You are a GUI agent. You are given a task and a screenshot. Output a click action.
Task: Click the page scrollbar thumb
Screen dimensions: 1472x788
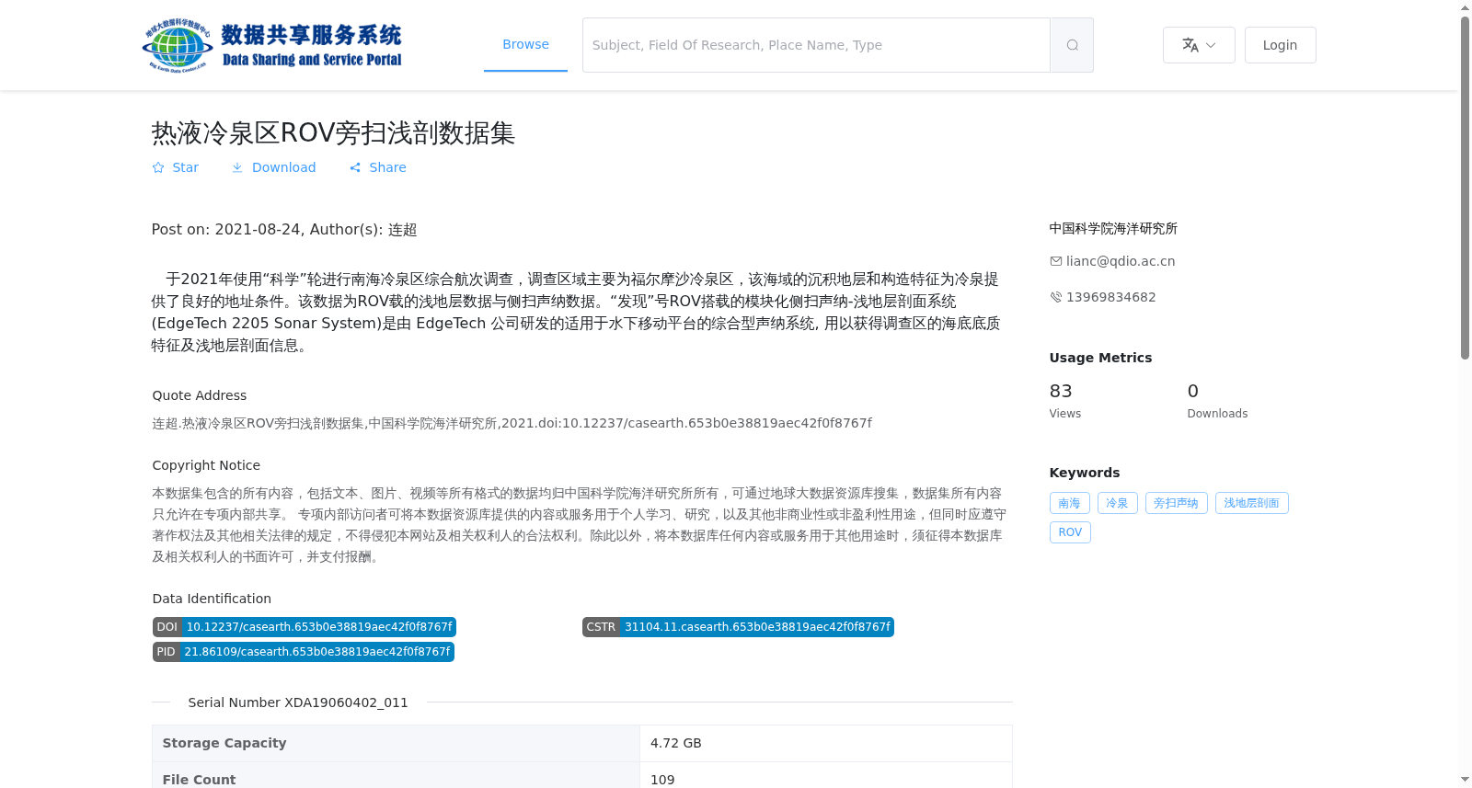pos(1465,188)
